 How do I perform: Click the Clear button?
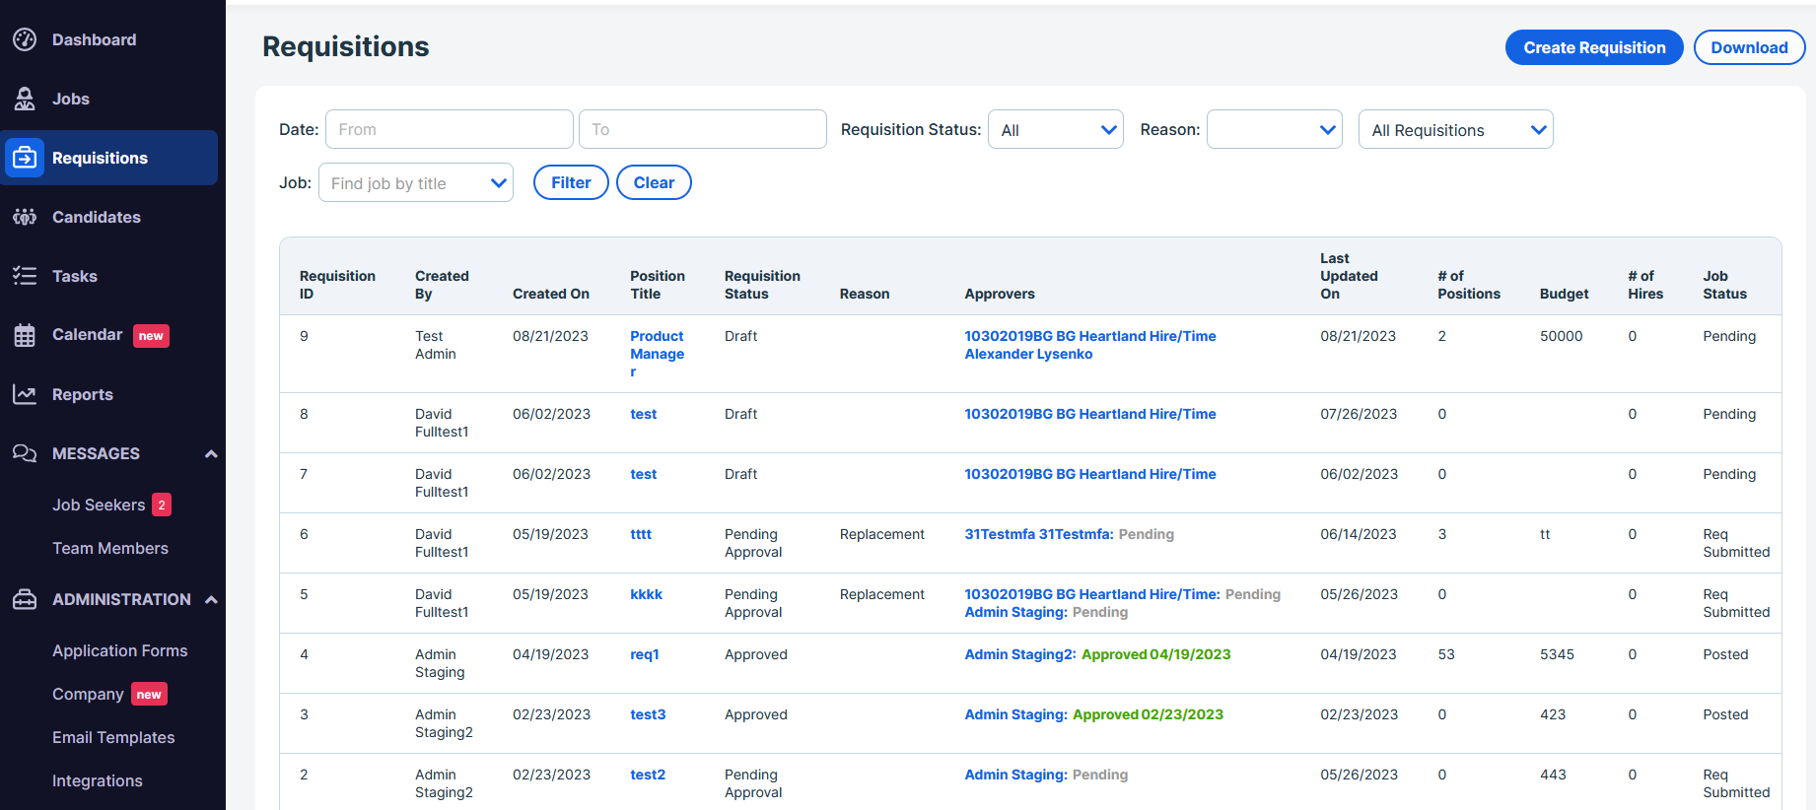[654, 182]
